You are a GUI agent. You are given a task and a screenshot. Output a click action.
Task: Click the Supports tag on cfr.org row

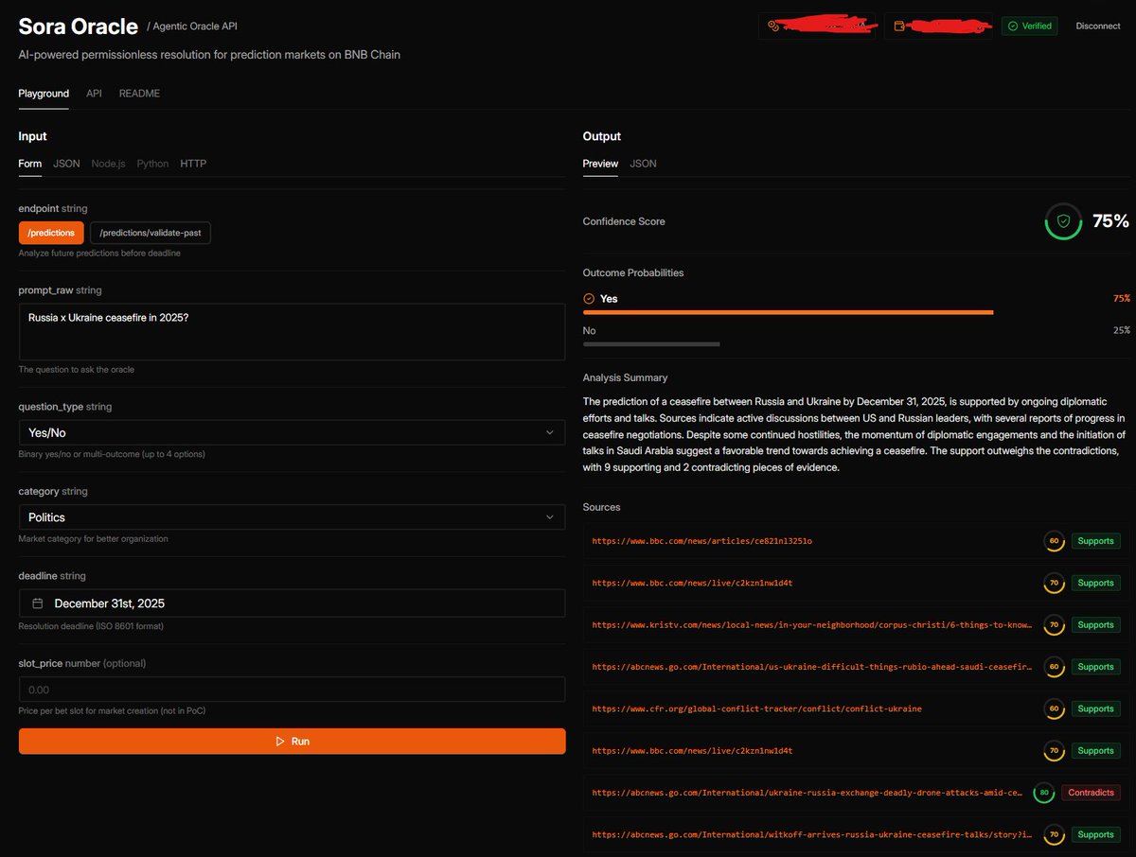click(x=1096, y=708)
